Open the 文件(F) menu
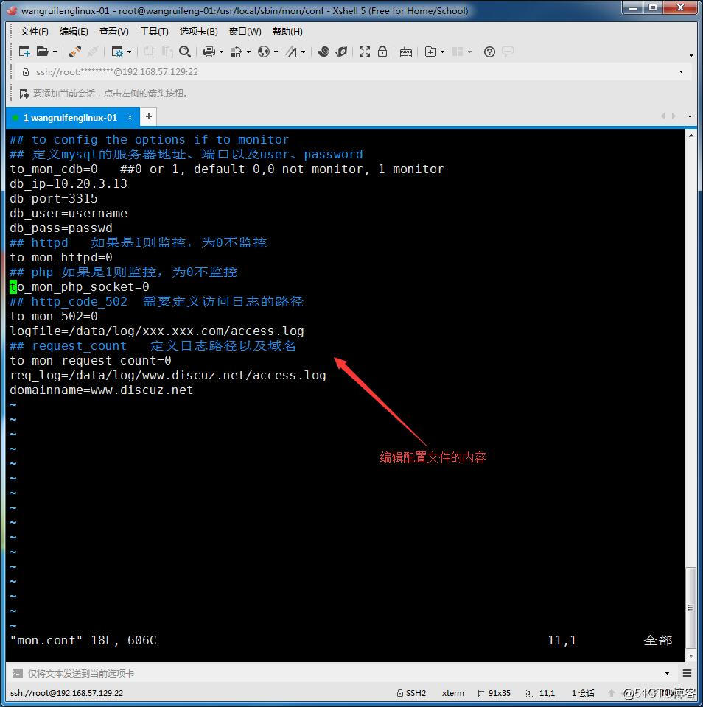This screenshot has height=707, width=703. tap(35, 32)
